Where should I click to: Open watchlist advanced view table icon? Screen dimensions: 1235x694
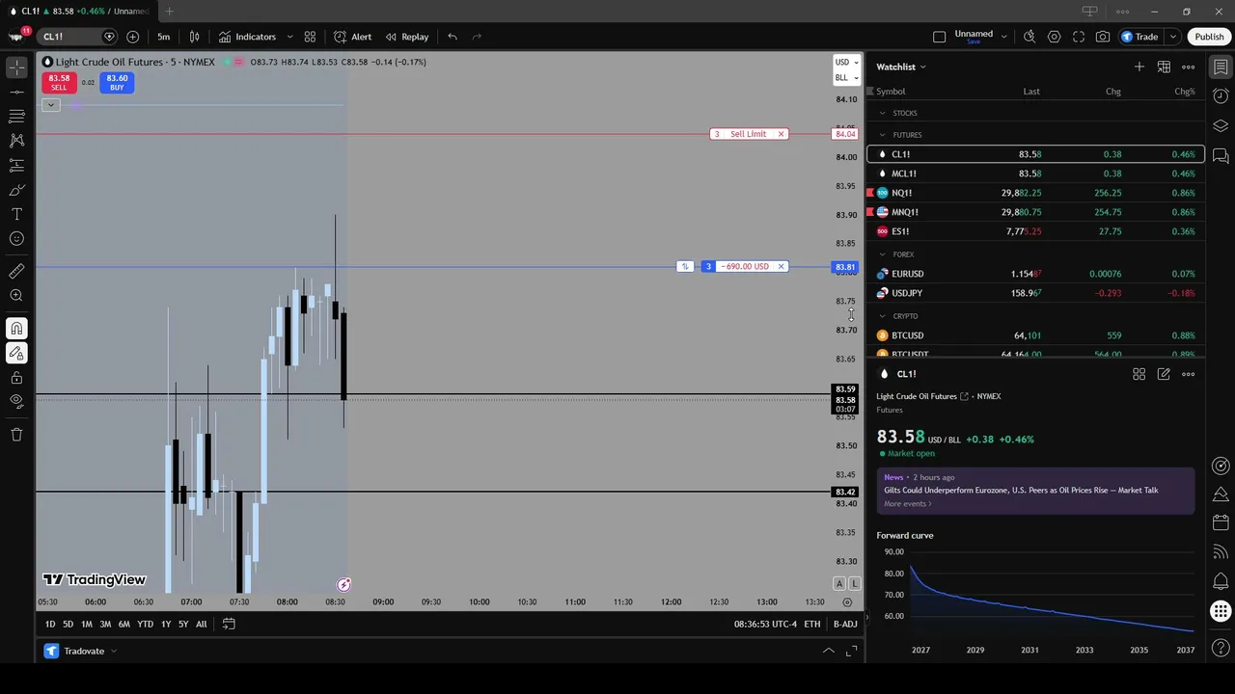tap(1164, 67)
